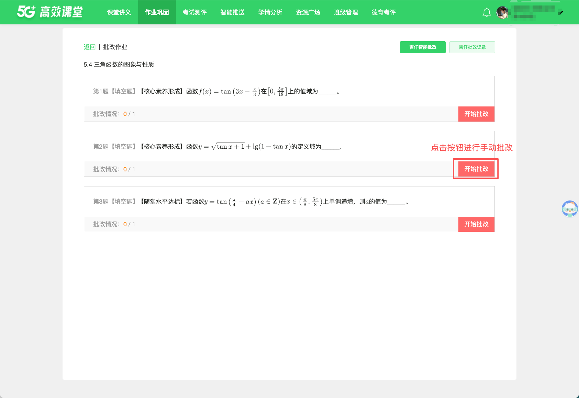Screen dimensions: 579x398
Task: Select the 学情分析 tab
Action: pyautogui.click(x=270, y=12)
